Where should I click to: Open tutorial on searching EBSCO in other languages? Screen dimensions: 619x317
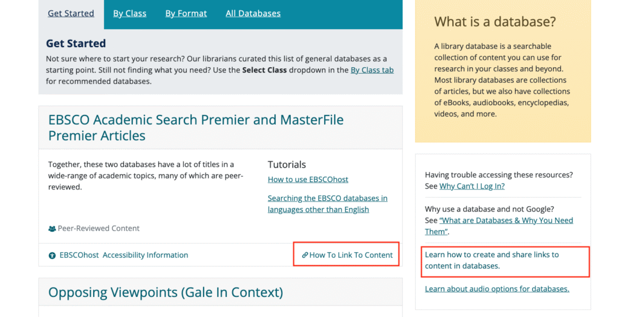[x=327, y=204]
